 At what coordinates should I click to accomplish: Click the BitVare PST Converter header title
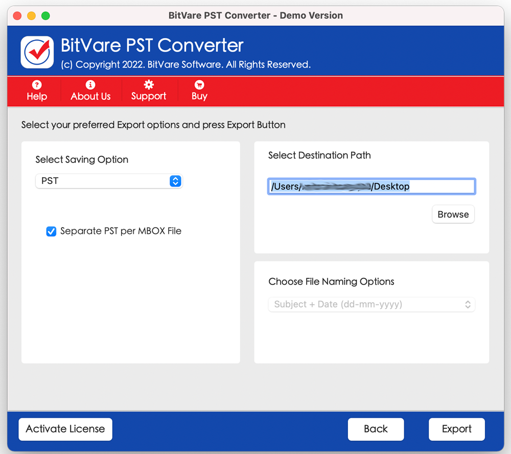point(152,45)
